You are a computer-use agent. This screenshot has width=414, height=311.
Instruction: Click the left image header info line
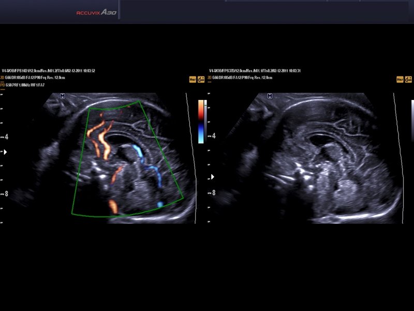click(x=49, y=70)
